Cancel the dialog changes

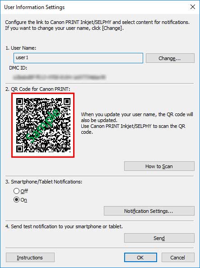178,258
